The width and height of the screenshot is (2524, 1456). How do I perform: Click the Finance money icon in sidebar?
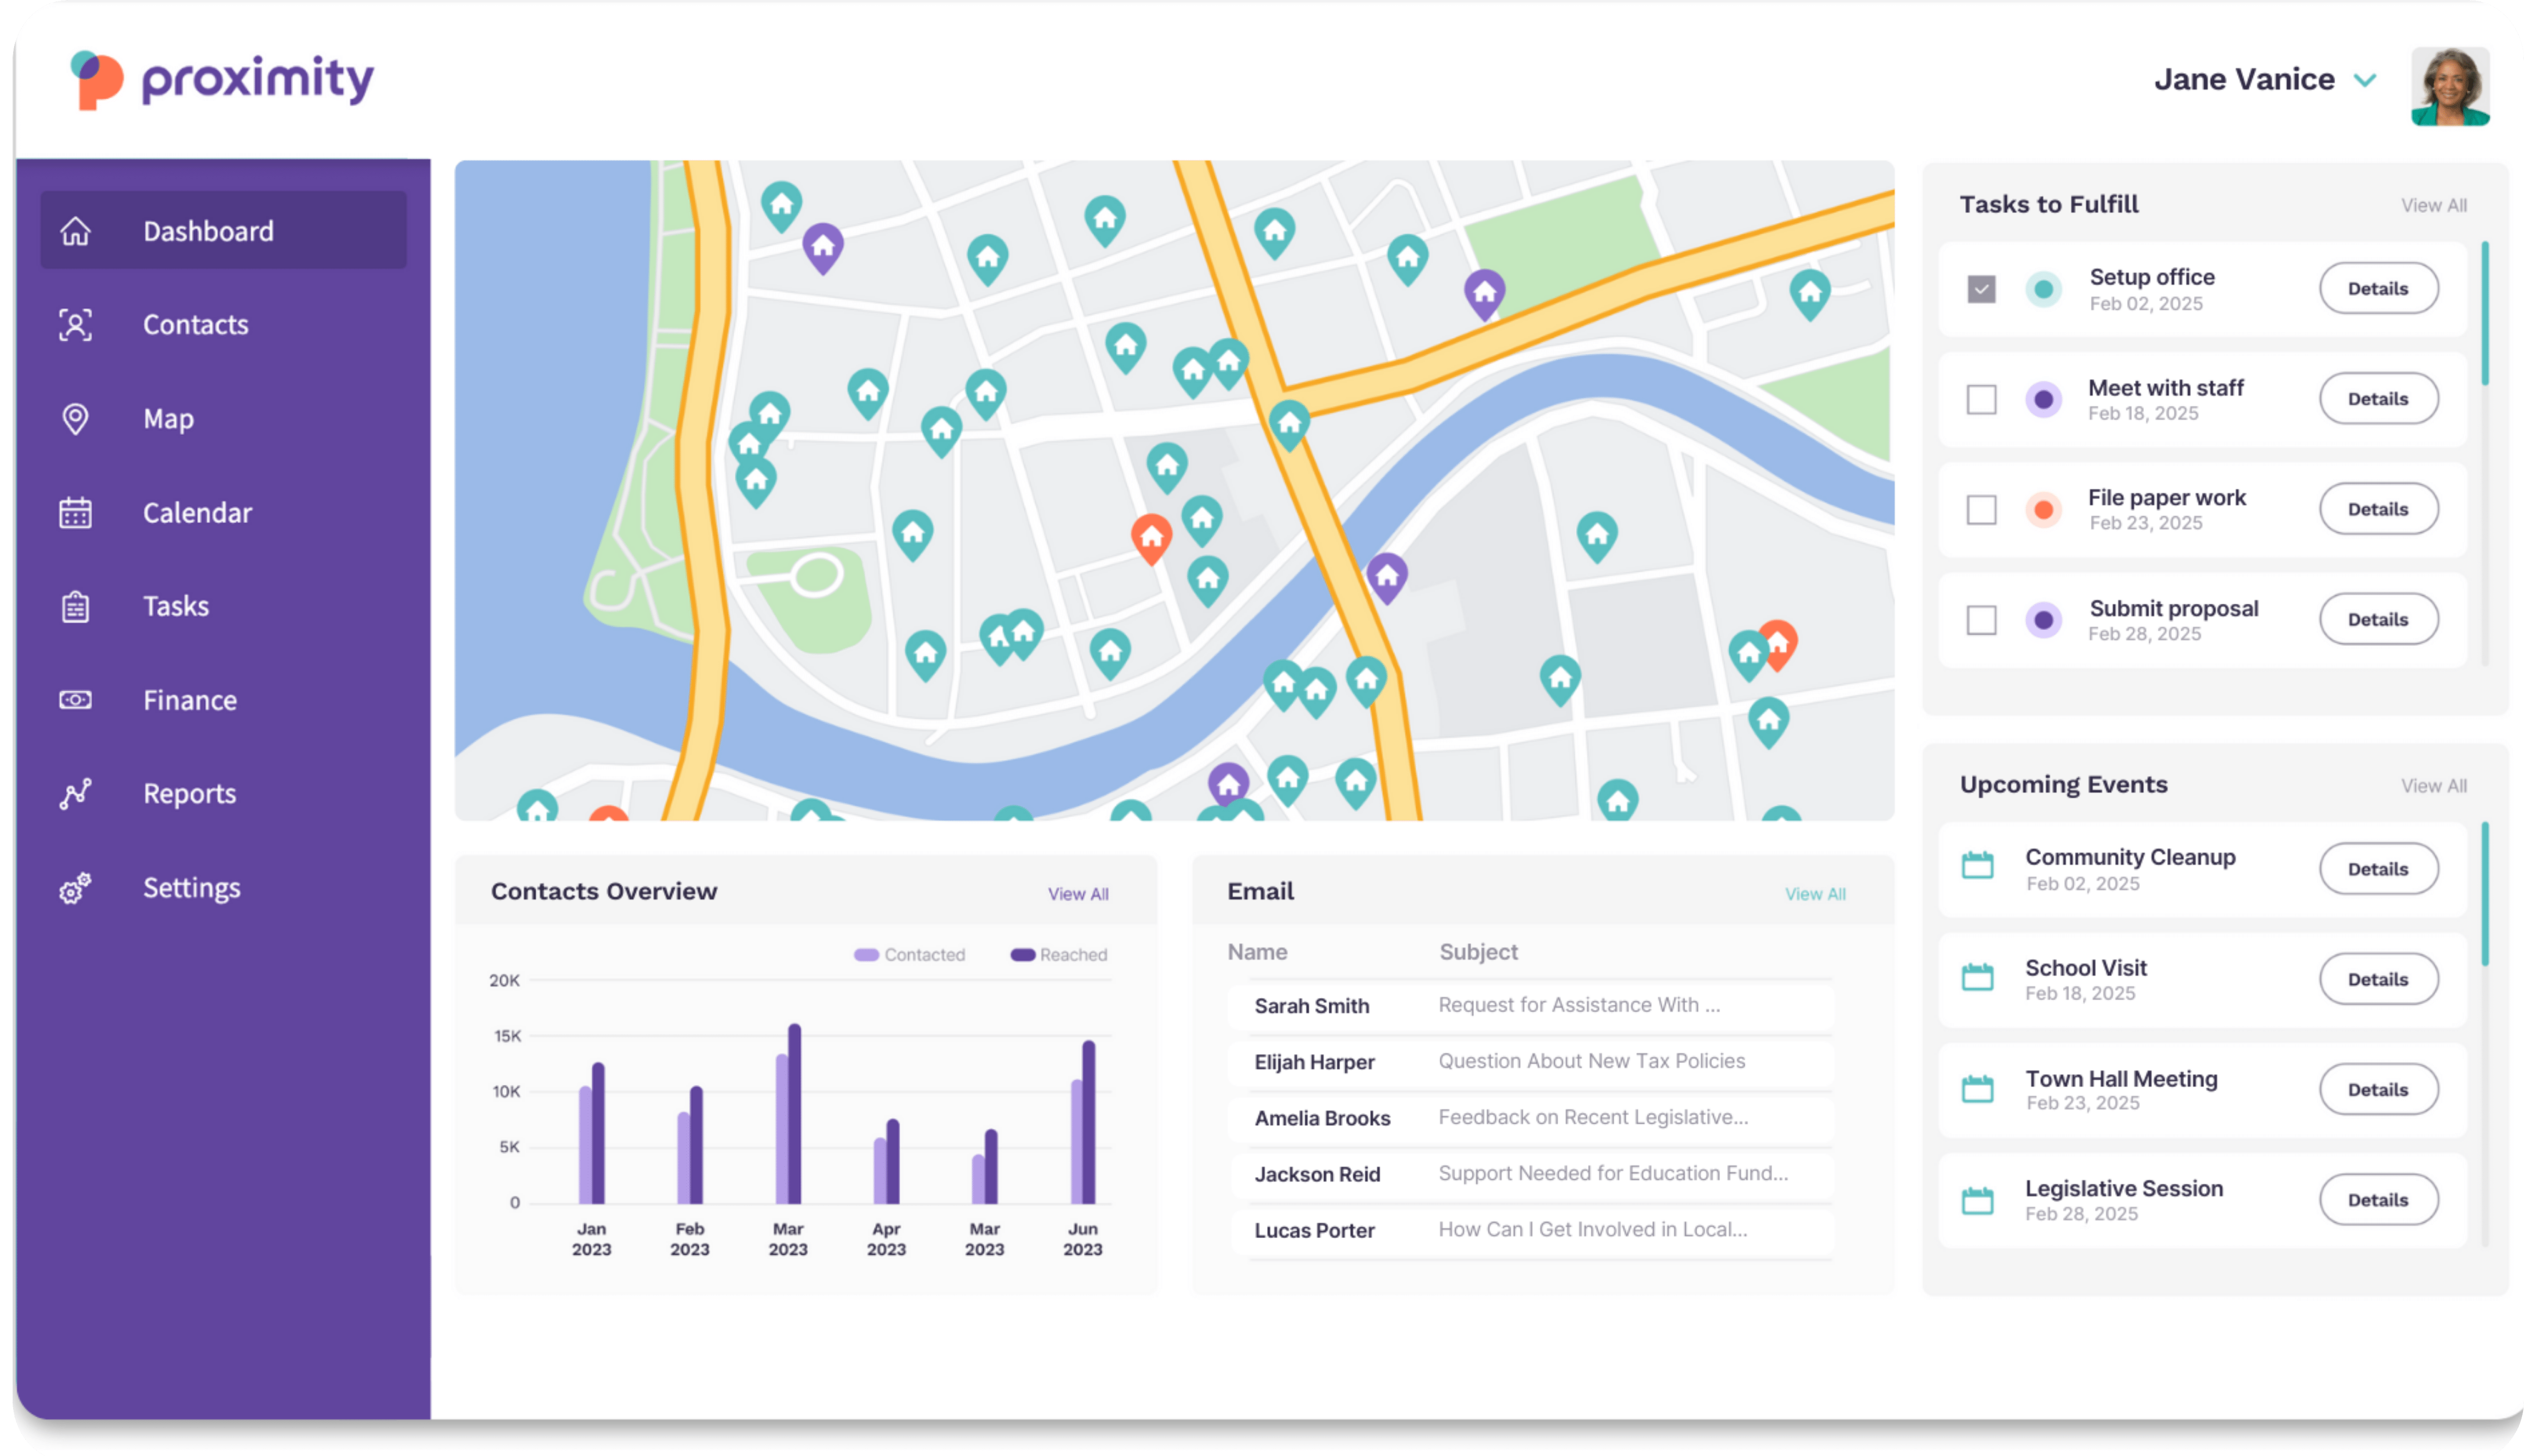(x=75, y=700)
